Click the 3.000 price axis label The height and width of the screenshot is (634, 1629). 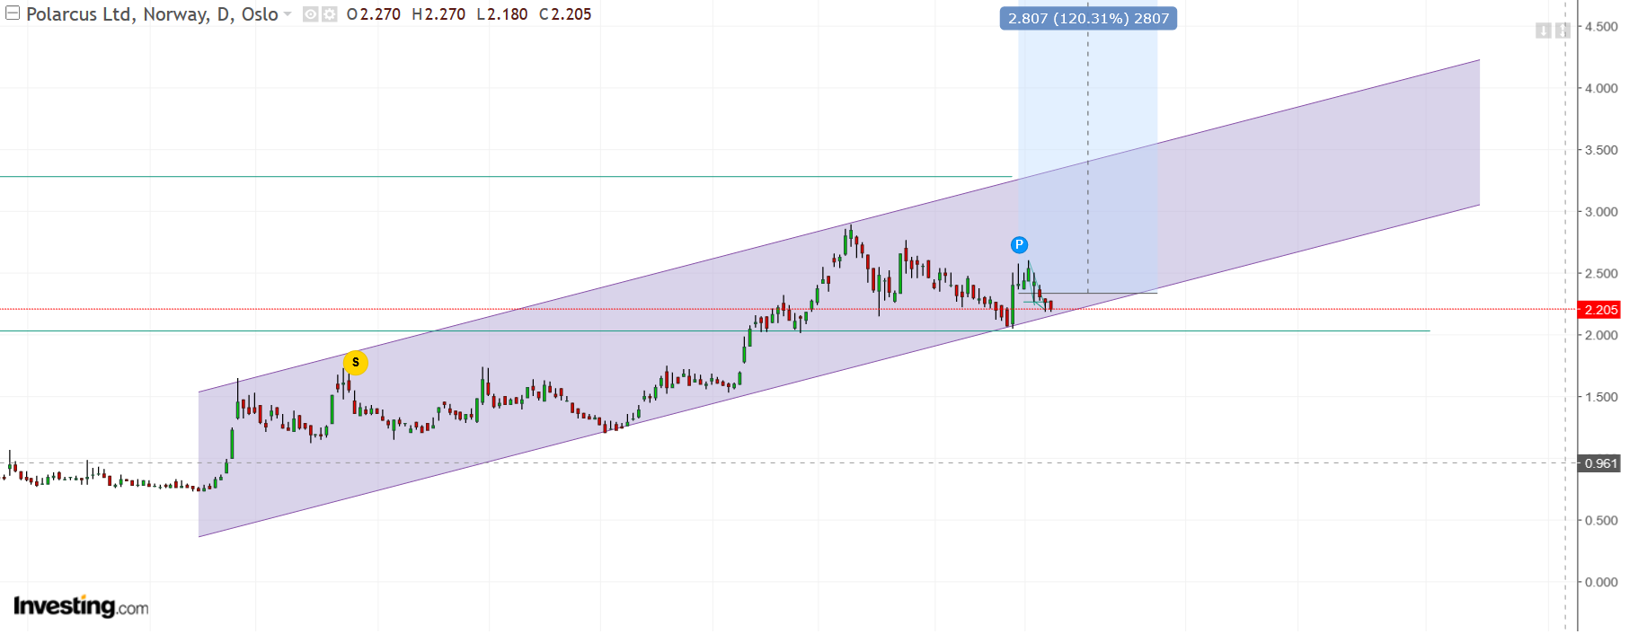pyautogui.click(x=1601, y=212)
